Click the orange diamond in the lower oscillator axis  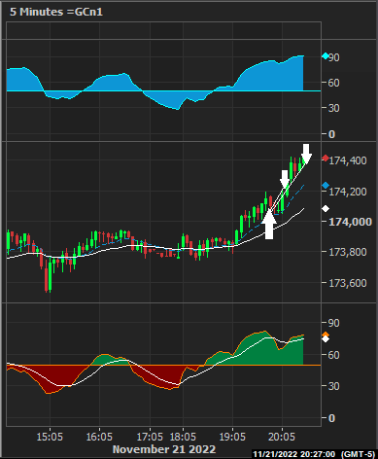tap(326, 335)
